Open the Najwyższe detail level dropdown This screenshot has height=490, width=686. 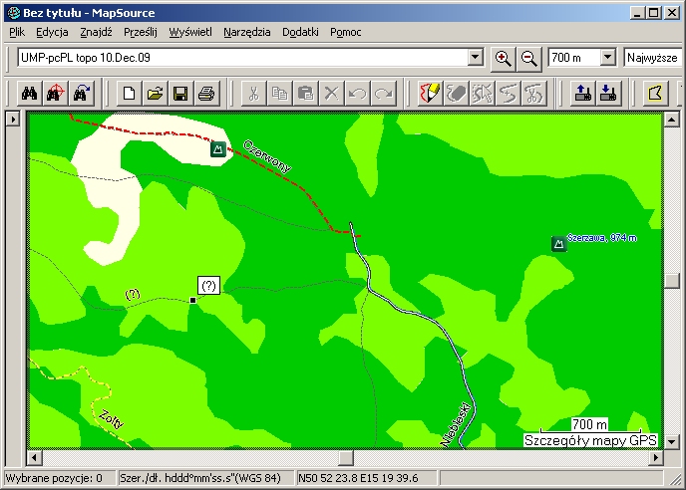652,58
